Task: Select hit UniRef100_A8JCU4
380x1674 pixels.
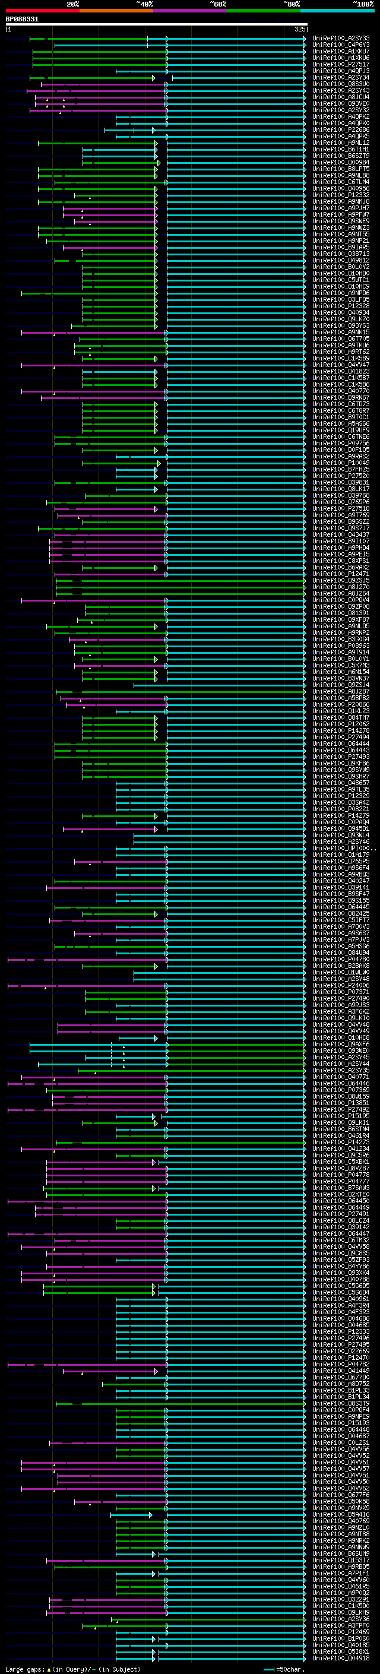Action: click(x=341, y=97)
